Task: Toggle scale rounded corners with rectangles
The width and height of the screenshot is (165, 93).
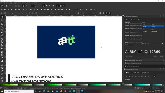Action: [103, 13]
